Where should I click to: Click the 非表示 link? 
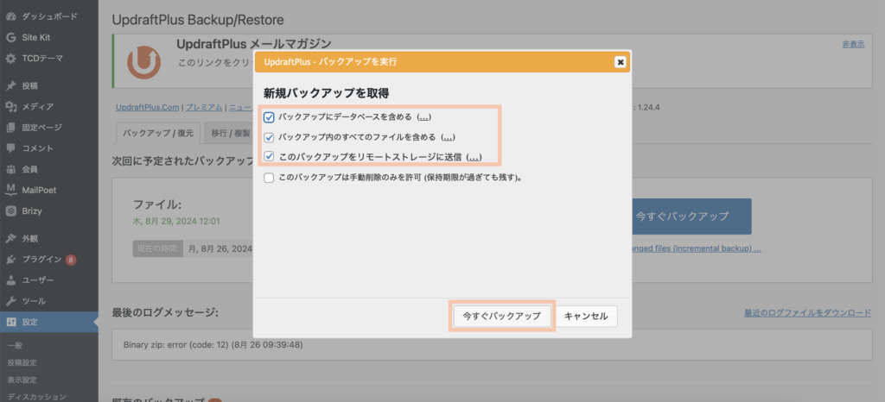coord(853,44)
